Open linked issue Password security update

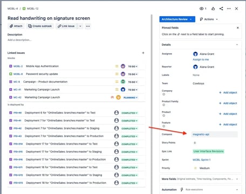pyautogui.click(x=42, y=74)
